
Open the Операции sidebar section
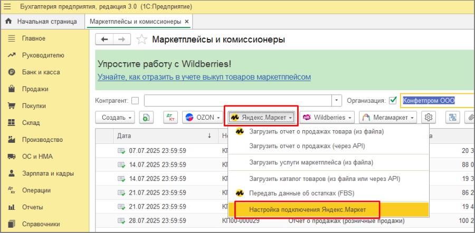[36, 191]
